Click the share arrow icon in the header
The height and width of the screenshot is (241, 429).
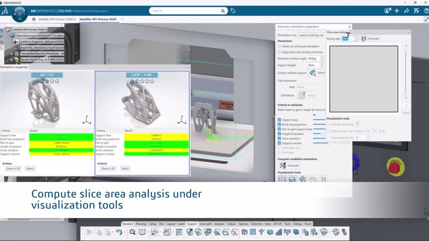point(407,11)
